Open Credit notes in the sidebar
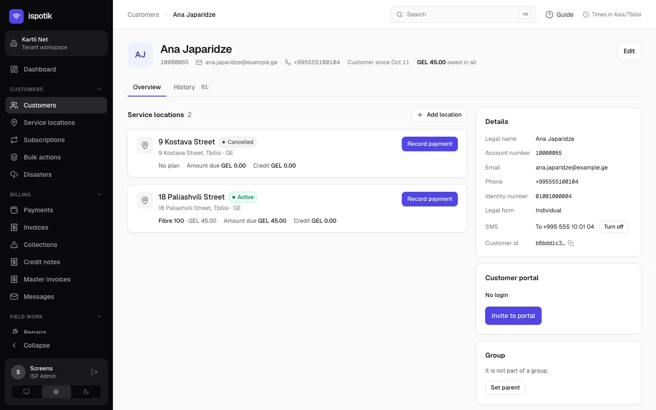Viewport: 656px width, 410px height. 56,262
